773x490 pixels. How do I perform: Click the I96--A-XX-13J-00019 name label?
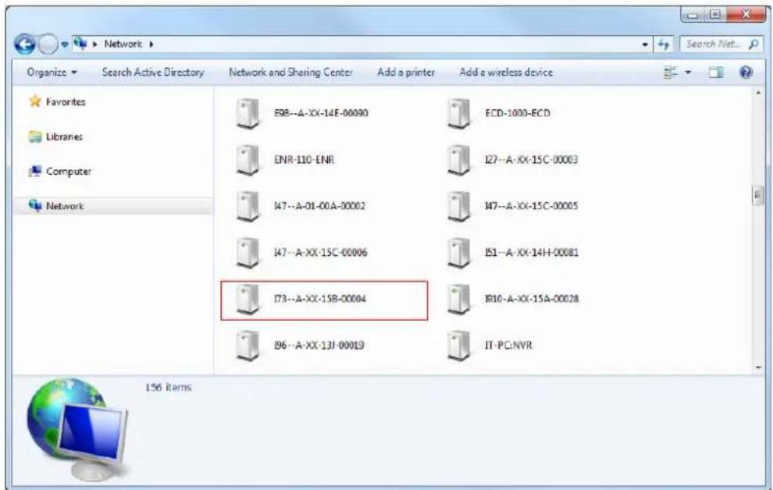319,346
